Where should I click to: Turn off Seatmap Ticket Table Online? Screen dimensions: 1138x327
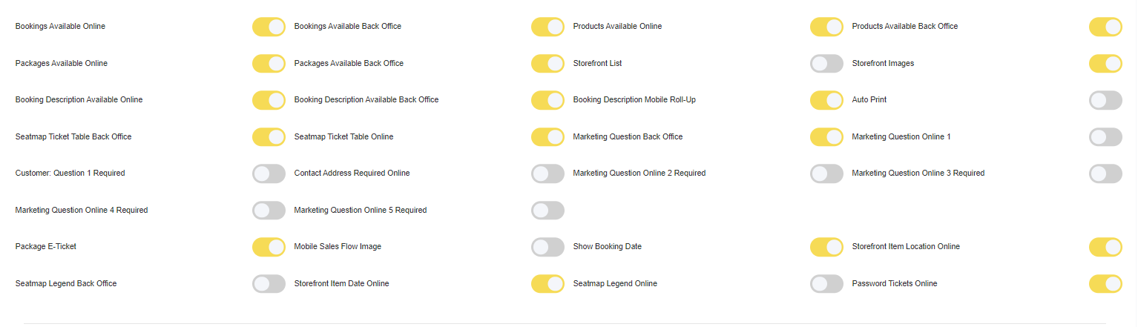547,137
